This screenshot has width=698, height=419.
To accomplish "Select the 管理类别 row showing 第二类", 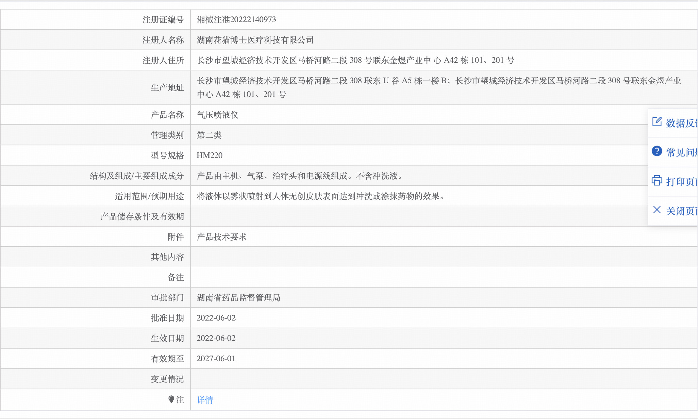I will [210, 135].
